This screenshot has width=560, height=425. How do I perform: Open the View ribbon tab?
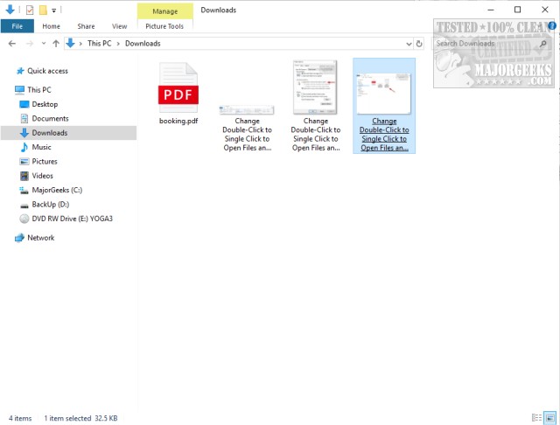pos(119,26)
